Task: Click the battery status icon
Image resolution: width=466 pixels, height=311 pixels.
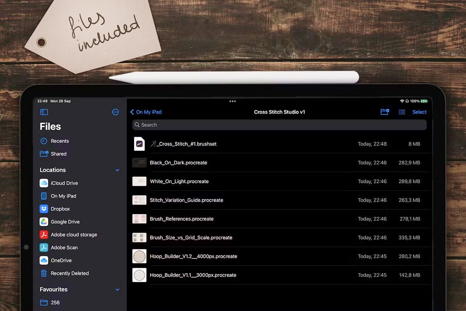Action: (x=424, y=101)
